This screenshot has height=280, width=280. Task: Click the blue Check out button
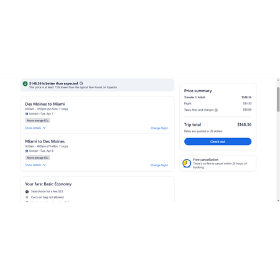point(218,142)
